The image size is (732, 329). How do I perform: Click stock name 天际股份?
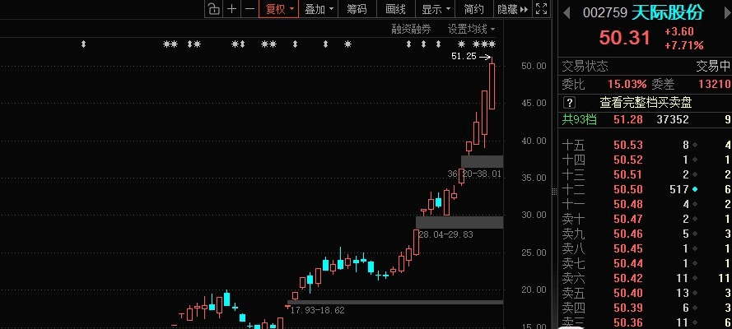point(668,12)
